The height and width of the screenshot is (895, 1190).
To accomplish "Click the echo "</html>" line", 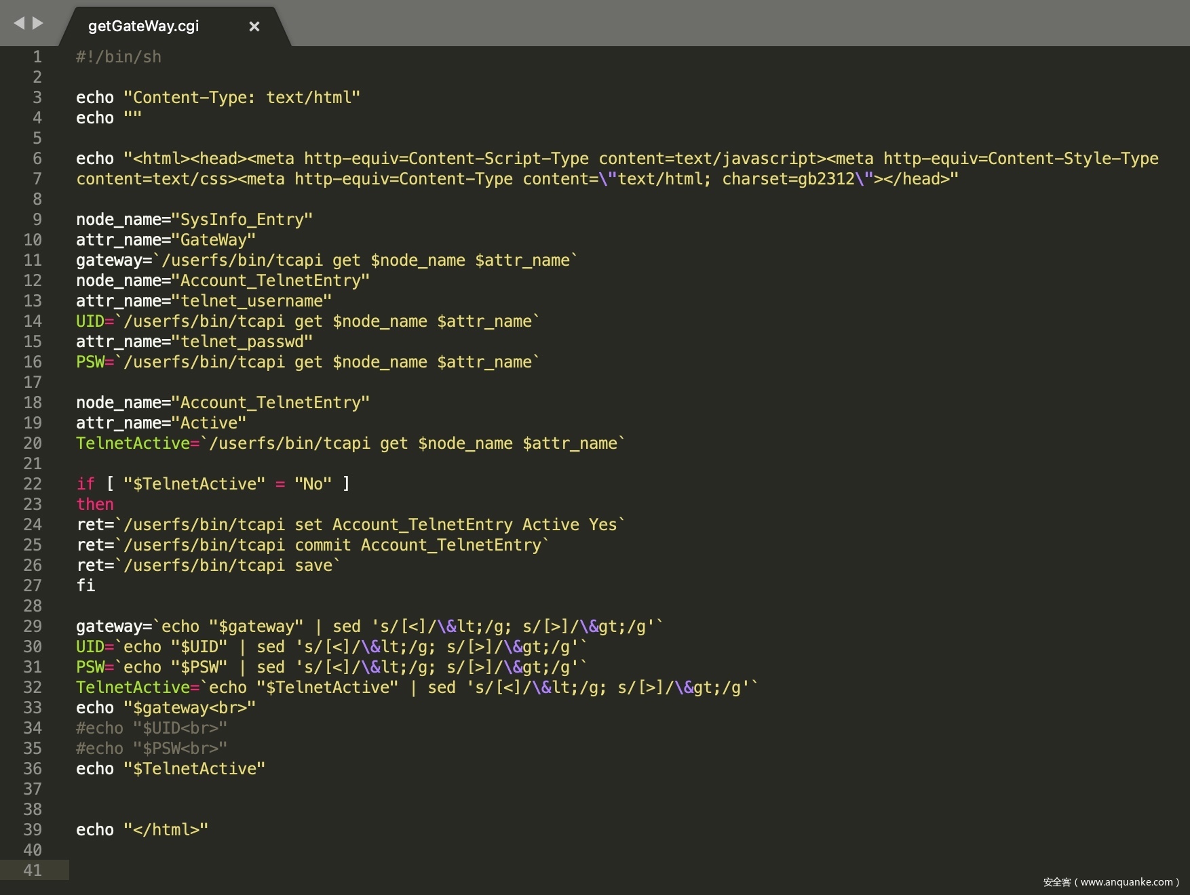I will [x=142, y=830].
